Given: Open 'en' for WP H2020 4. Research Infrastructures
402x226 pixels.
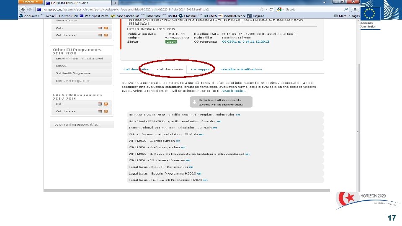Looking at the screenshot, I should coord(247,154).
